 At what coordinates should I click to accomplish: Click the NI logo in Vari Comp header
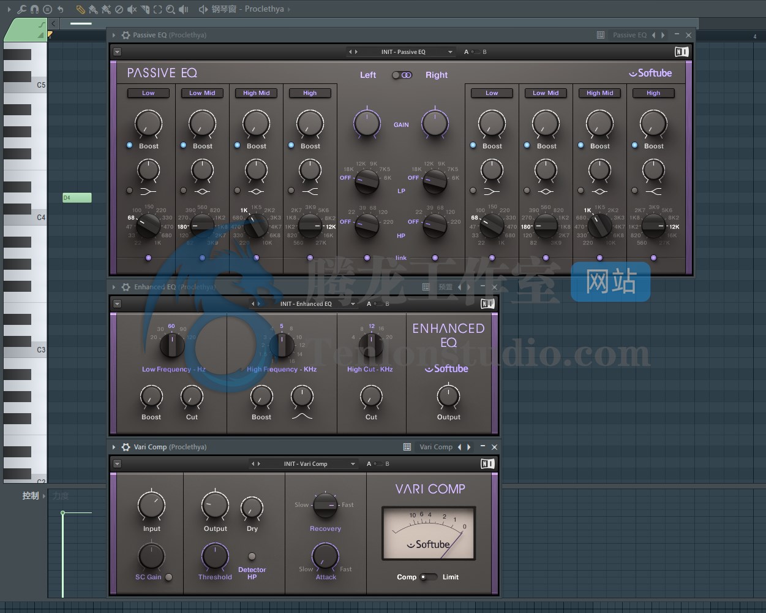pyautogui.click(x=487, y=464)
